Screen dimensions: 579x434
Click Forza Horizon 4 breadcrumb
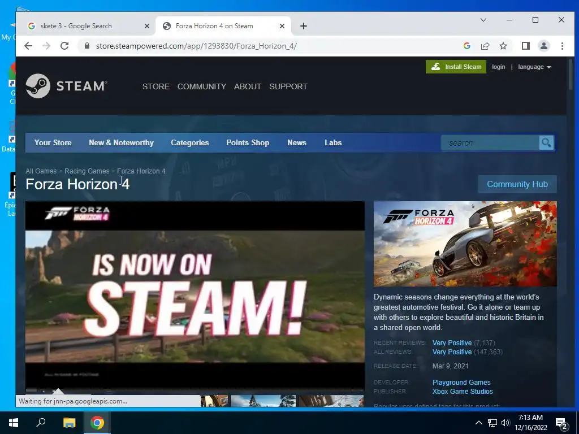coord(141,171)
